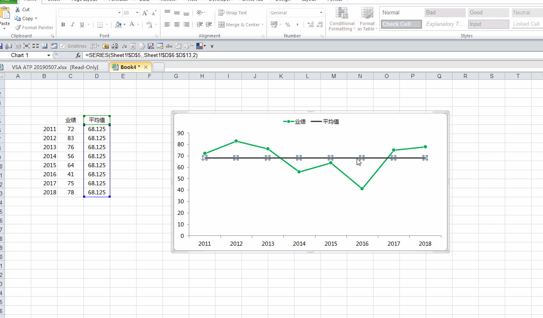Screen dimensions: 543x318
Task: Click the camera icon in quick toolbar
Action: coord(18,46)
